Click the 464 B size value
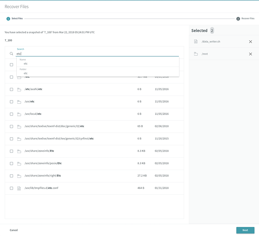Image resolution: width=259 pixels, height=236 pixels. (x=141, y=188)
